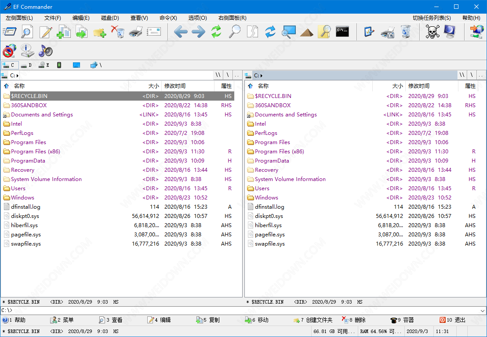Screen dimensions: 487x337
Task: Click the green refresh arrows icon
Action: (216, 32)
